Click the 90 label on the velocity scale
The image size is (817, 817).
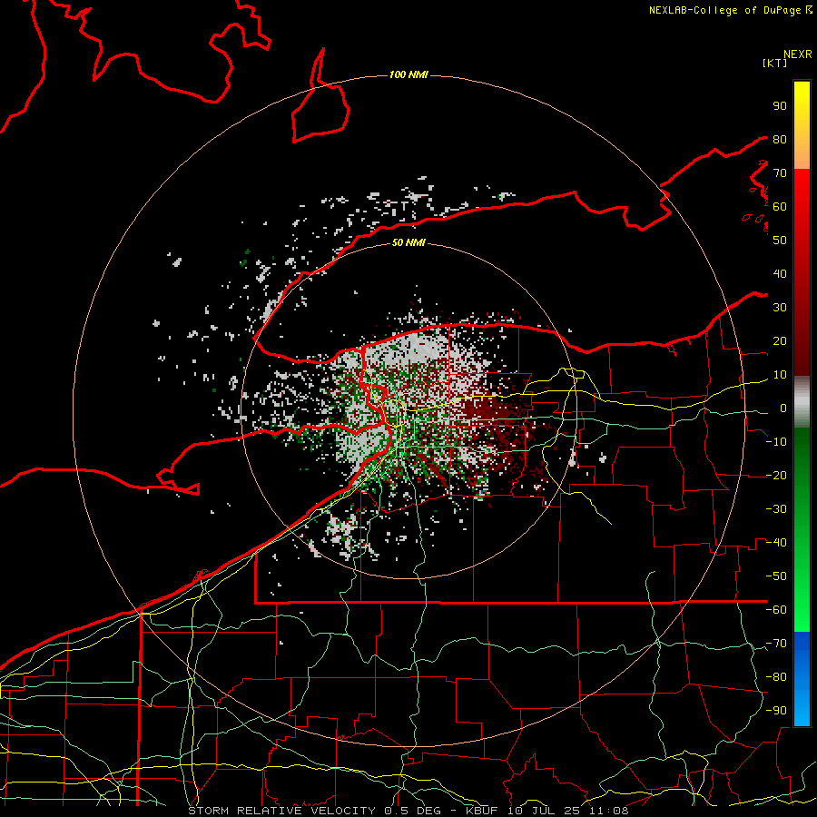(x=780, y=106)
